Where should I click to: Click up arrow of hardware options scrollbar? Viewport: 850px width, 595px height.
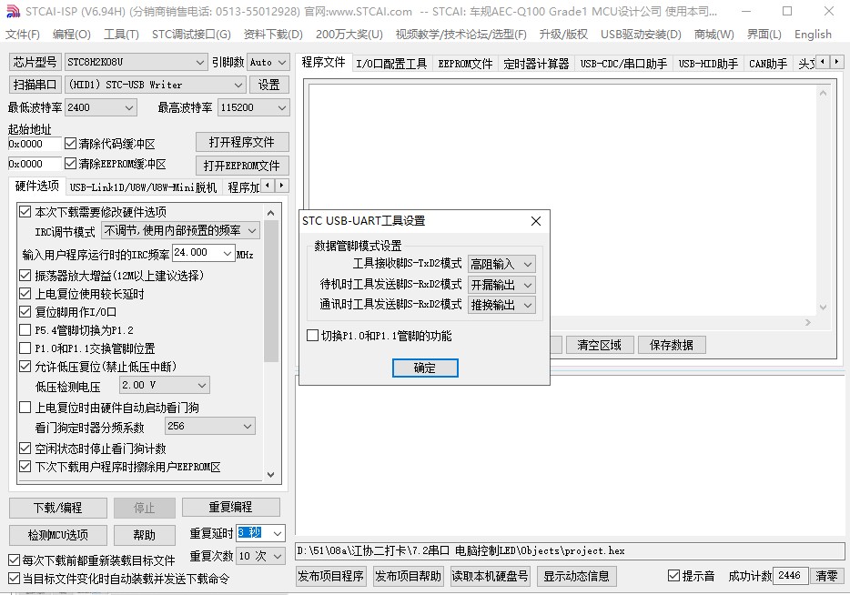coord(271,212)
